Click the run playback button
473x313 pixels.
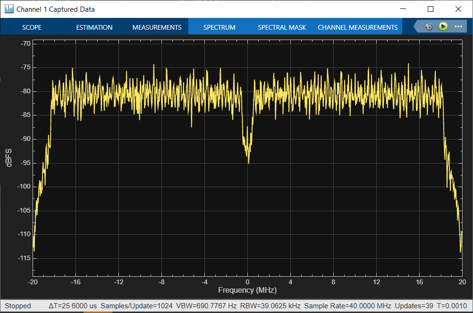[x=443, y=27]
